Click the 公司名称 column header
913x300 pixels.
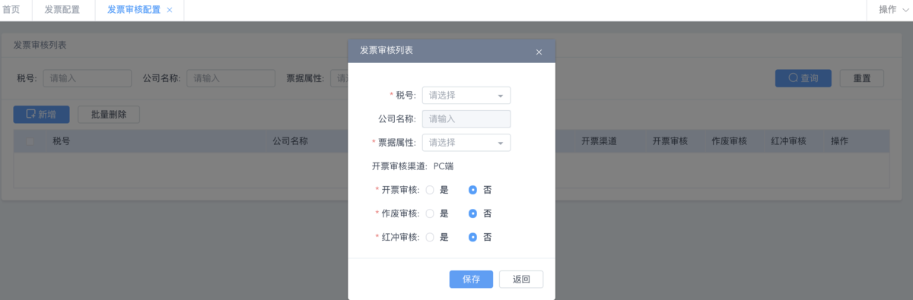point(290,141)
